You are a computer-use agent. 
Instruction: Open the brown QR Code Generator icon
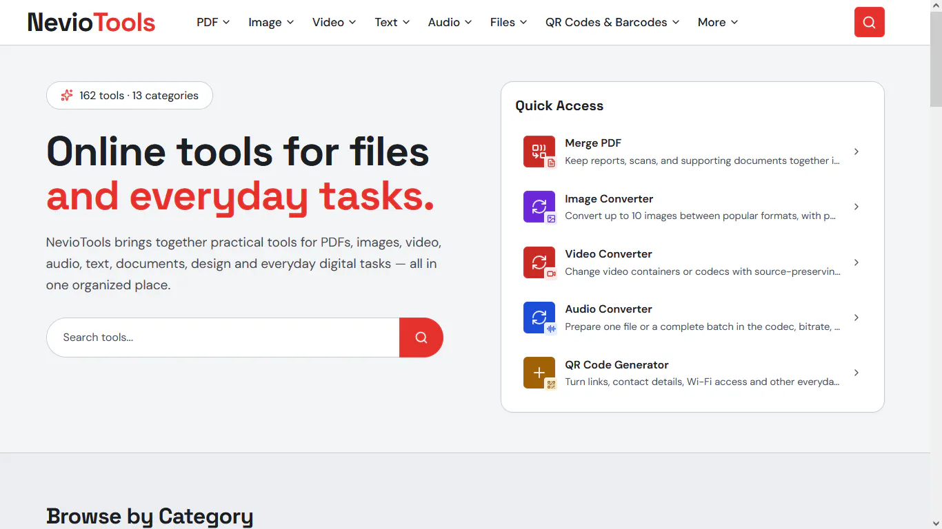pos(539,373)
